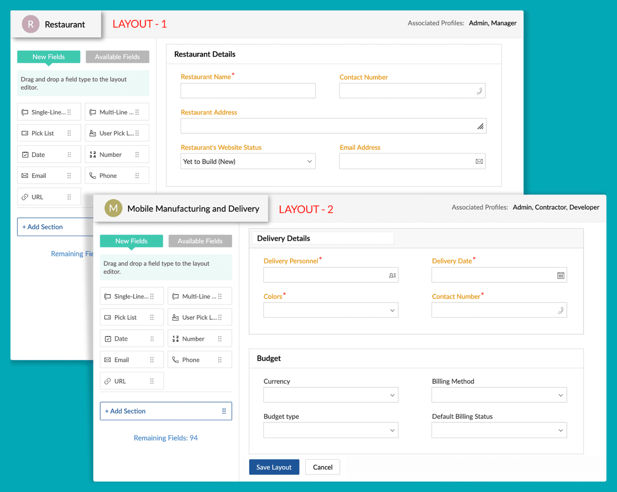Click the Cancel button

point(322,467)
